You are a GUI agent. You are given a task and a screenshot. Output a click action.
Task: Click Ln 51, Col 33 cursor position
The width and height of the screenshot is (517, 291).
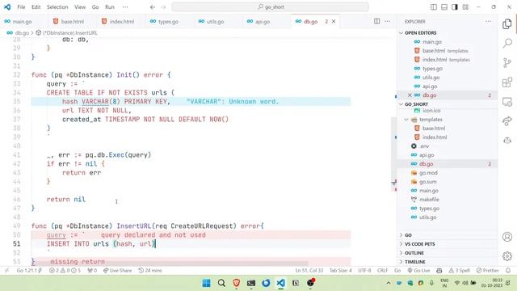(x=309, y=270)
